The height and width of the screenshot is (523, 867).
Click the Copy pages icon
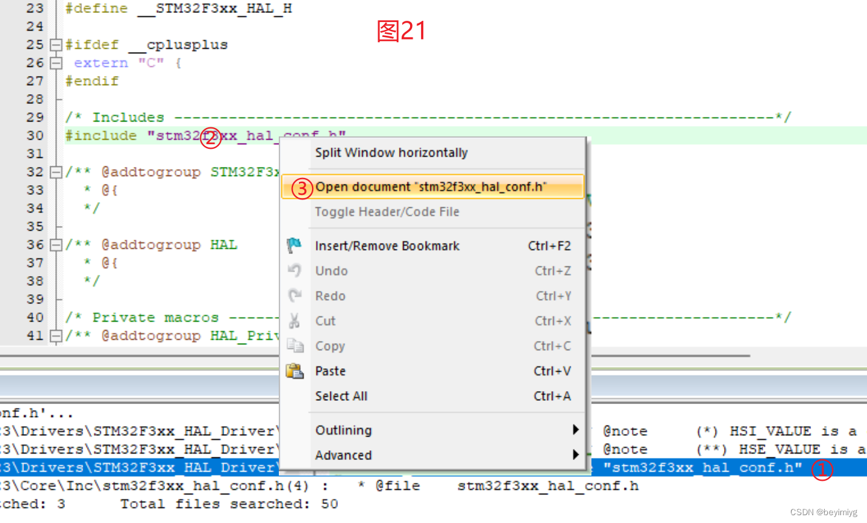point(295,346)
